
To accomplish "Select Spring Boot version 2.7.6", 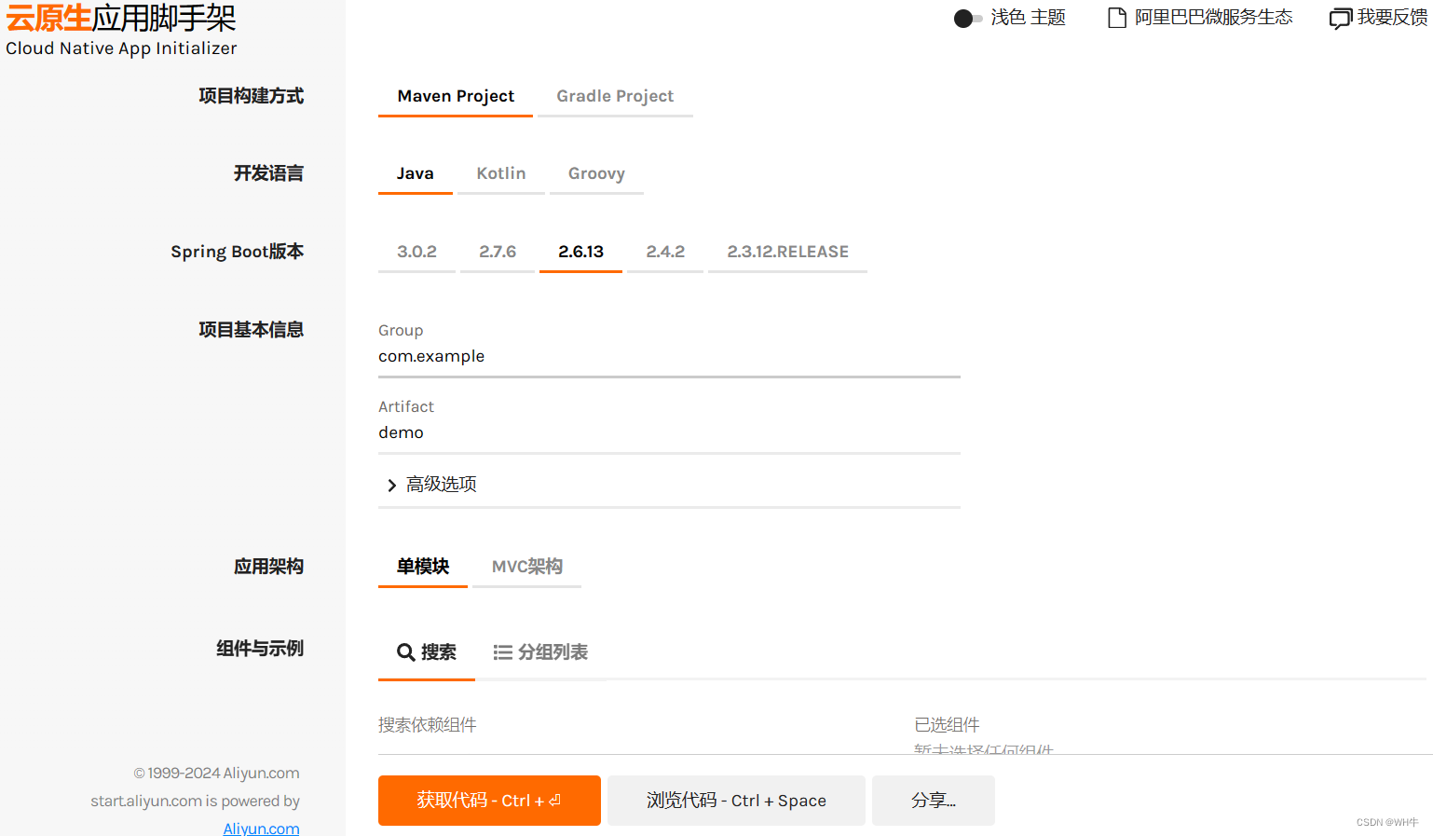I will coord(498,253).
